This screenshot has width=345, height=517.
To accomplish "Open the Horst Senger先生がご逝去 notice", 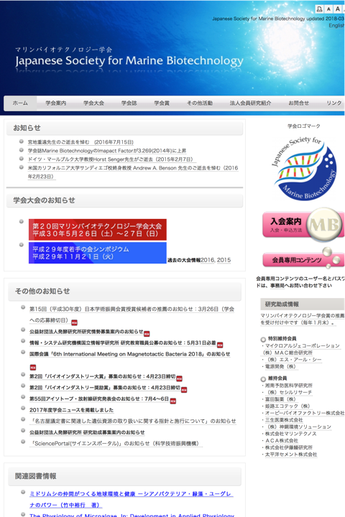I will click(111, 159).
